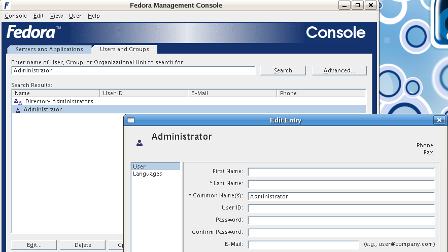
Task: Click the Edit Entry title bar
Action: coord(286,120)
